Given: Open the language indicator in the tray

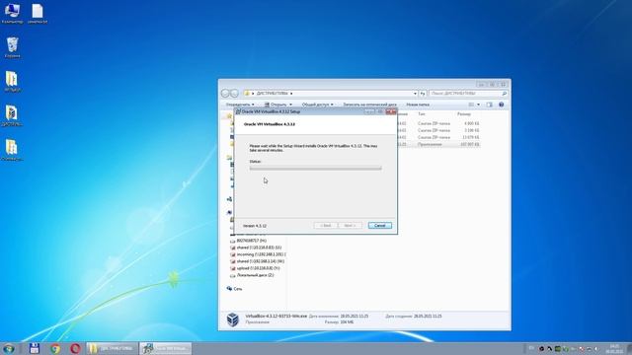Looking at the screenshot, I should point(531,348).
